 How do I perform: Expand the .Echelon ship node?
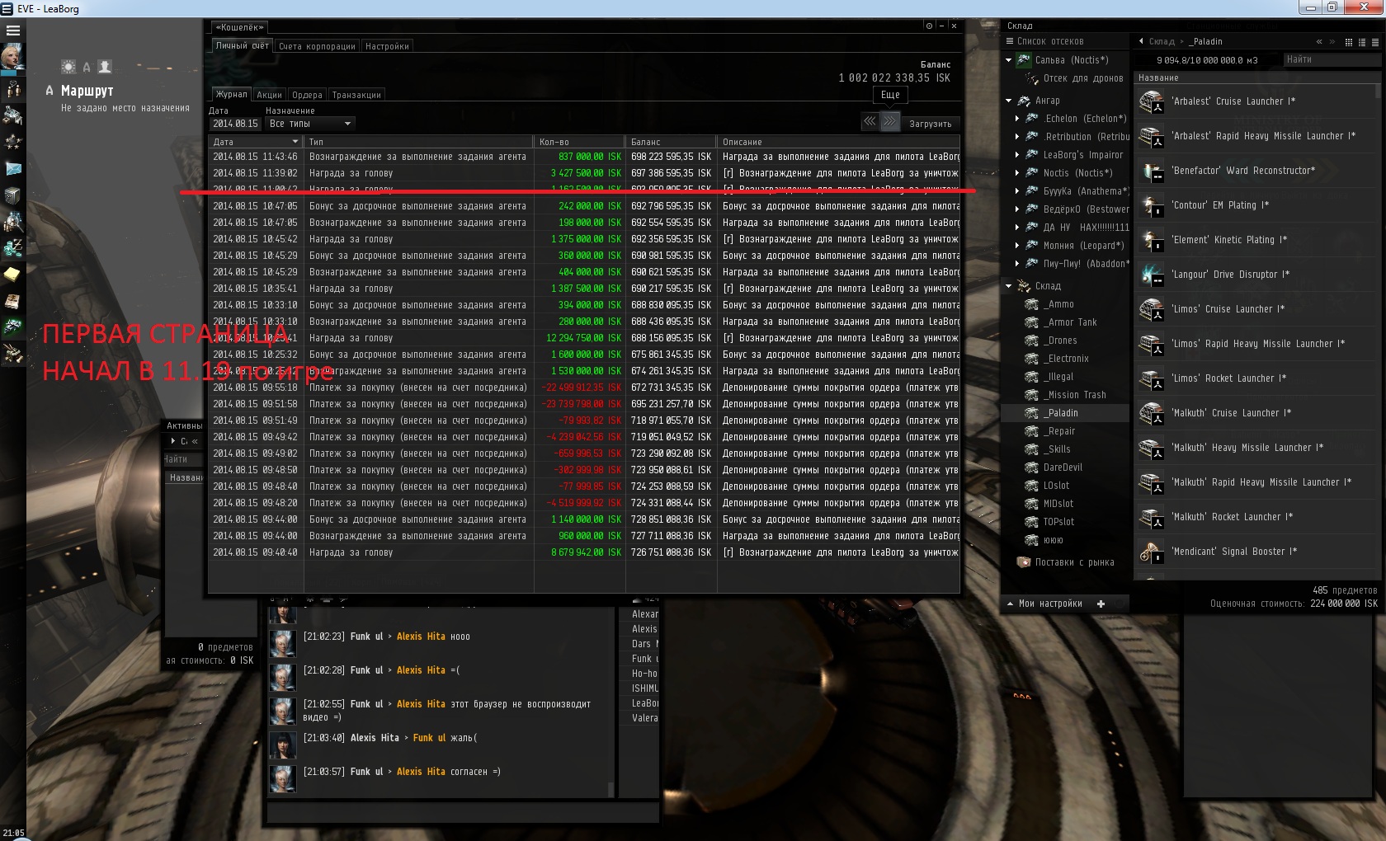pyautogui.click(x=1017, y=119)
